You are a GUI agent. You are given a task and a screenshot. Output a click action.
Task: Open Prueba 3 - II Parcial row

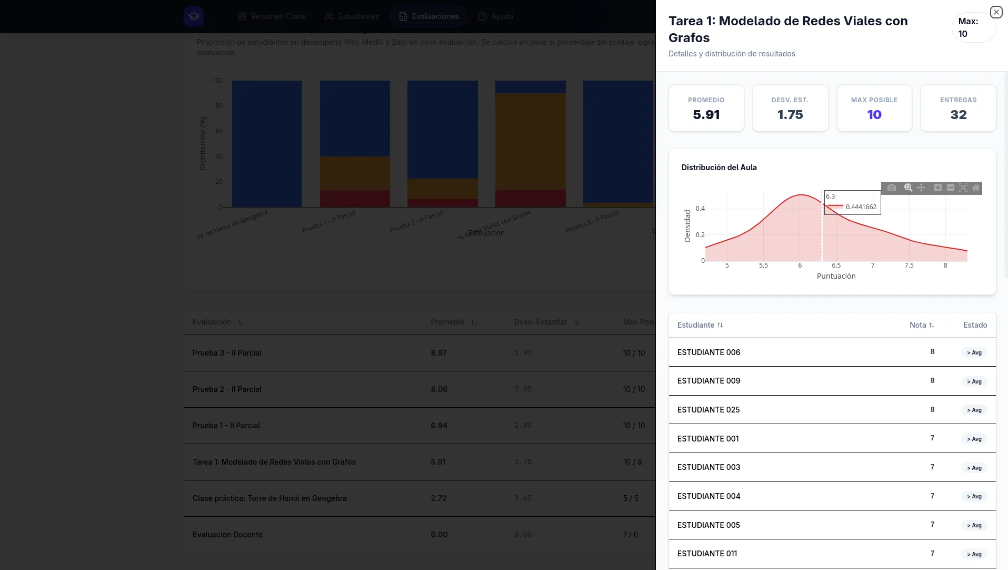[x=420, y=353]
